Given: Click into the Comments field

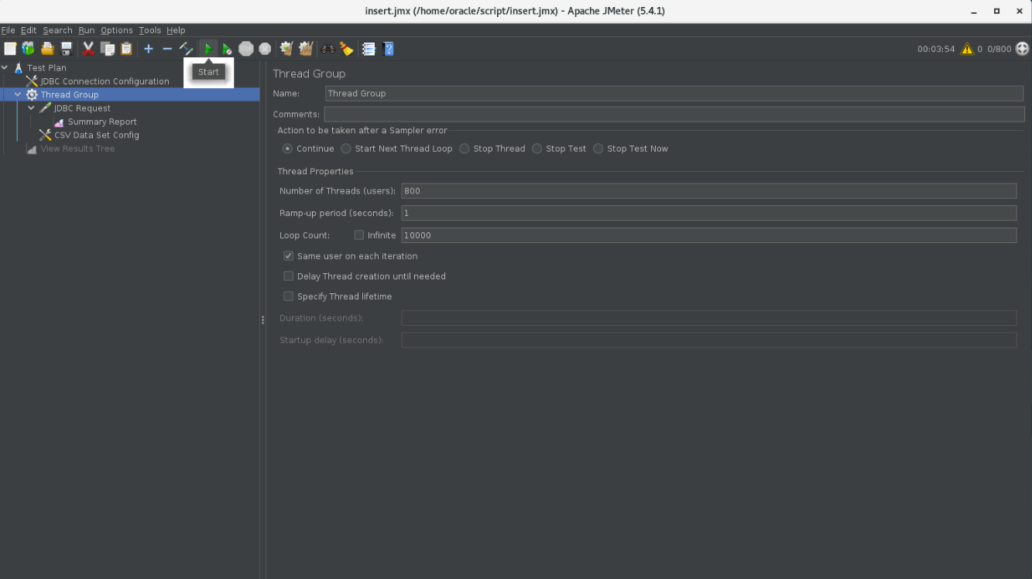Looking at the screenshot, I should click(674, 115).
